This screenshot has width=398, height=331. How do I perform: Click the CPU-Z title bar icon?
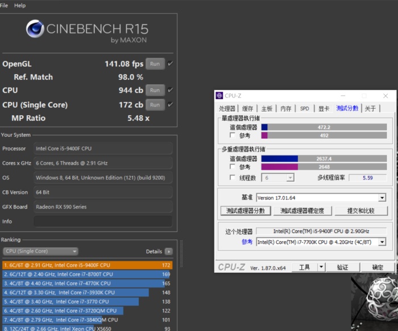tap(219, 96)
